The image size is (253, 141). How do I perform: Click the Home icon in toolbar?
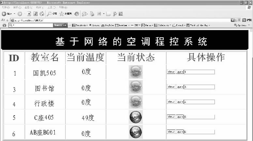[x=41, y=14]
